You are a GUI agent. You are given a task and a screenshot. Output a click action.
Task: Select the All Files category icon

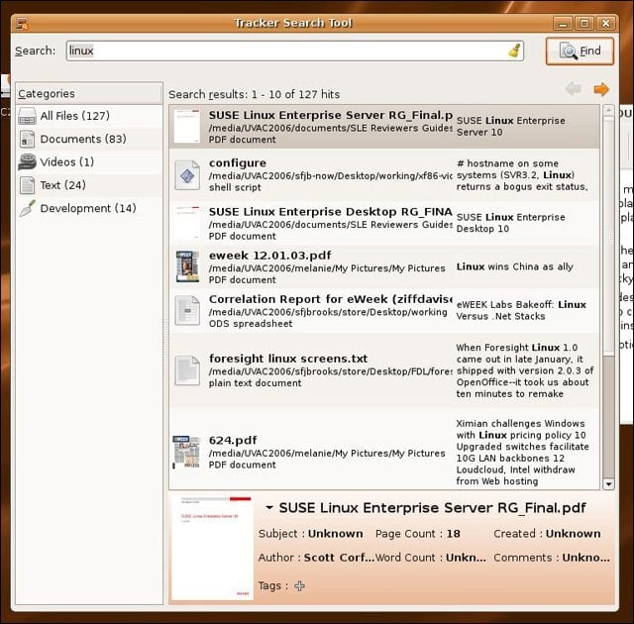pos(27,117)
